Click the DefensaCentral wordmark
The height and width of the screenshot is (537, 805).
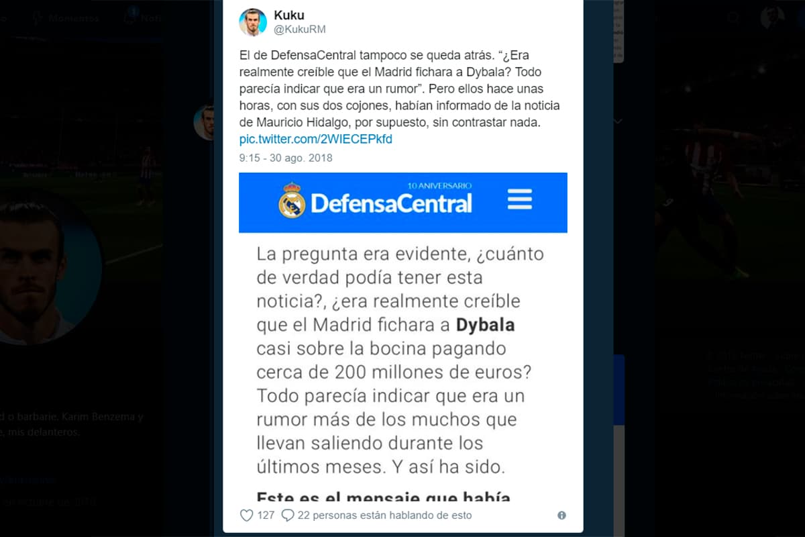(391, 203)
